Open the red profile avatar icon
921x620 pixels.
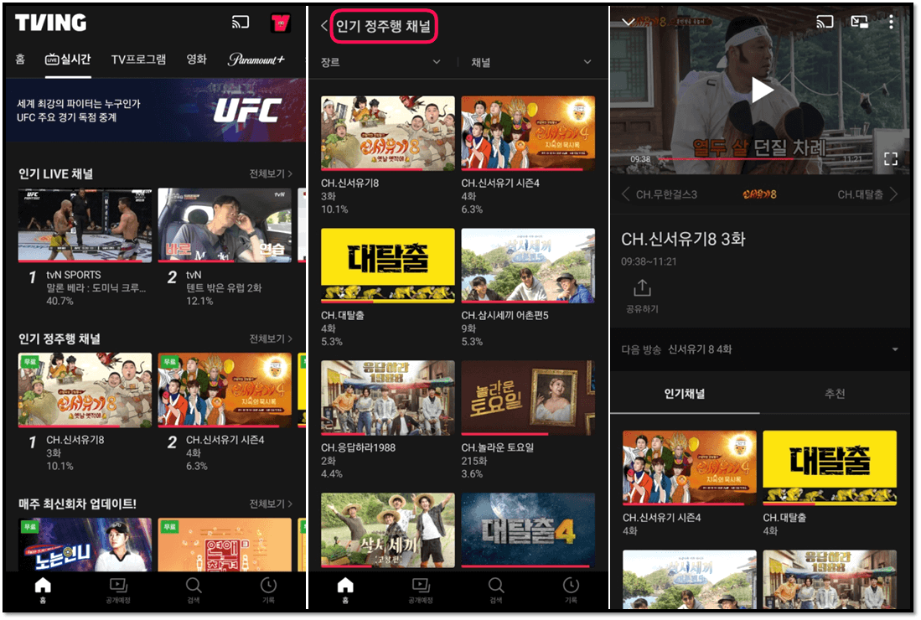(281, 23)
